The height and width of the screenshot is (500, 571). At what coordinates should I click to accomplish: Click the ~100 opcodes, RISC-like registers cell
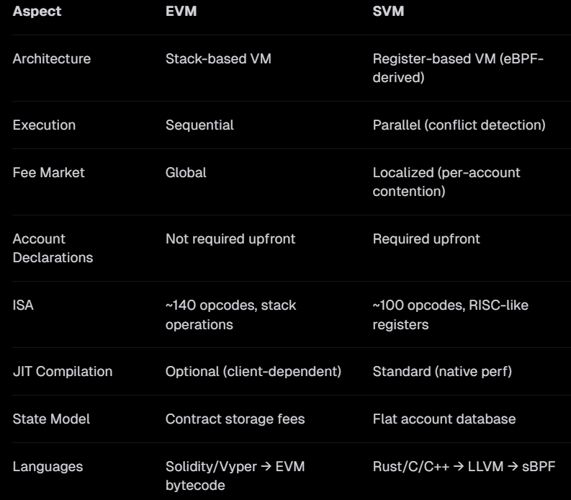coord(450,314)
